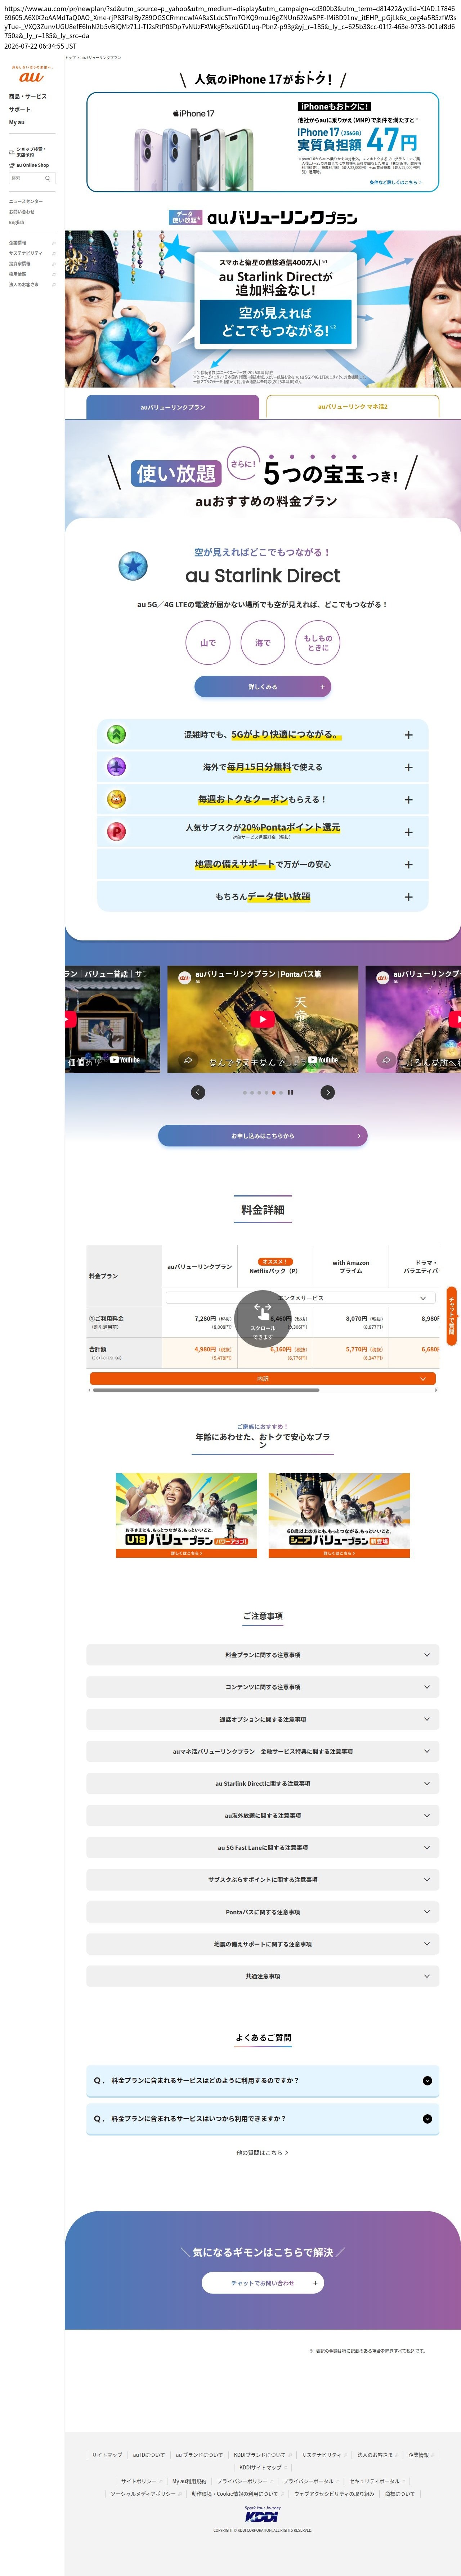Expand au海外放題に関する注意事項
The width and height of the screenshot is (461, 2576).
point(263,1815)
